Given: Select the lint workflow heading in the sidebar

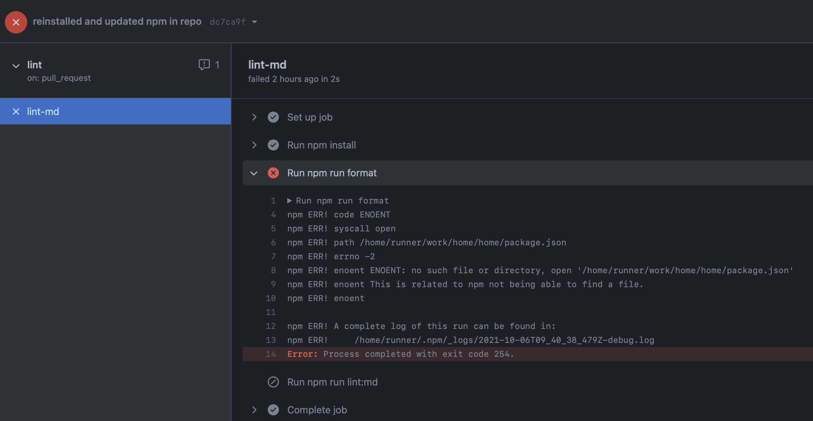Looking at the screenshot, I should tap(35, 65).
